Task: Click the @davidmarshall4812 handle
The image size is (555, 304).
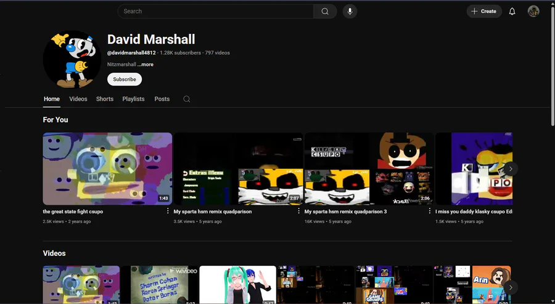Action: (131, 53)
